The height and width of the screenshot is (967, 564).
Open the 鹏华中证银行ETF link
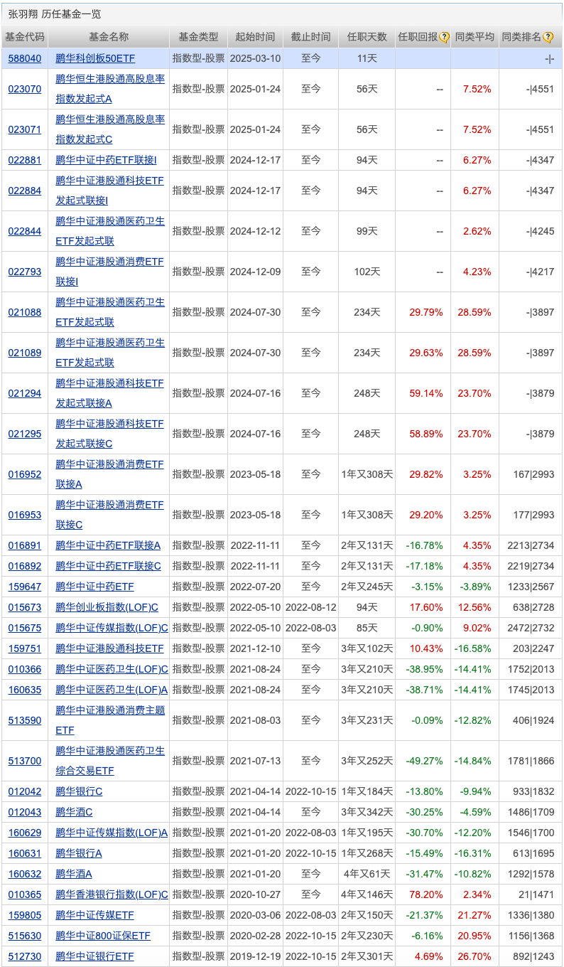pyautogui.click(x=94, y=956)
